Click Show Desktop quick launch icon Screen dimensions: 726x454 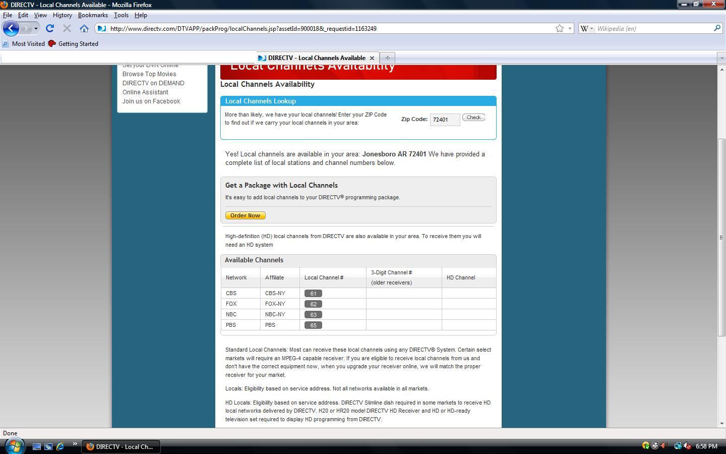[37, 446]
